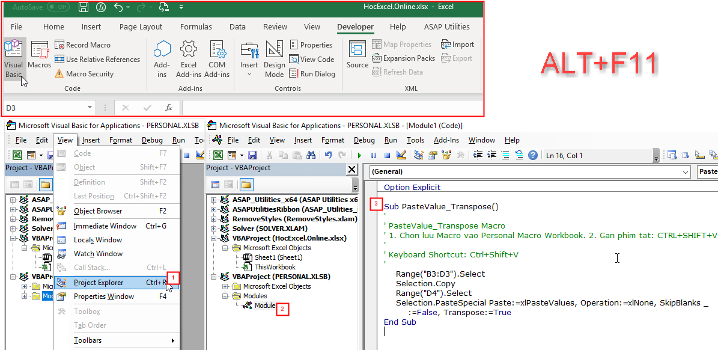This screenshot has width=718, height=350.
Task: Click Excel icon in left VBA toolbar
Action: click(17, 155)
